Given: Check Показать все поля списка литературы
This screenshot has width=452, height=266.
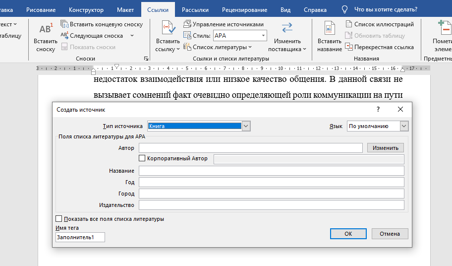Looking at the screenshot, I should pos(59,219).
